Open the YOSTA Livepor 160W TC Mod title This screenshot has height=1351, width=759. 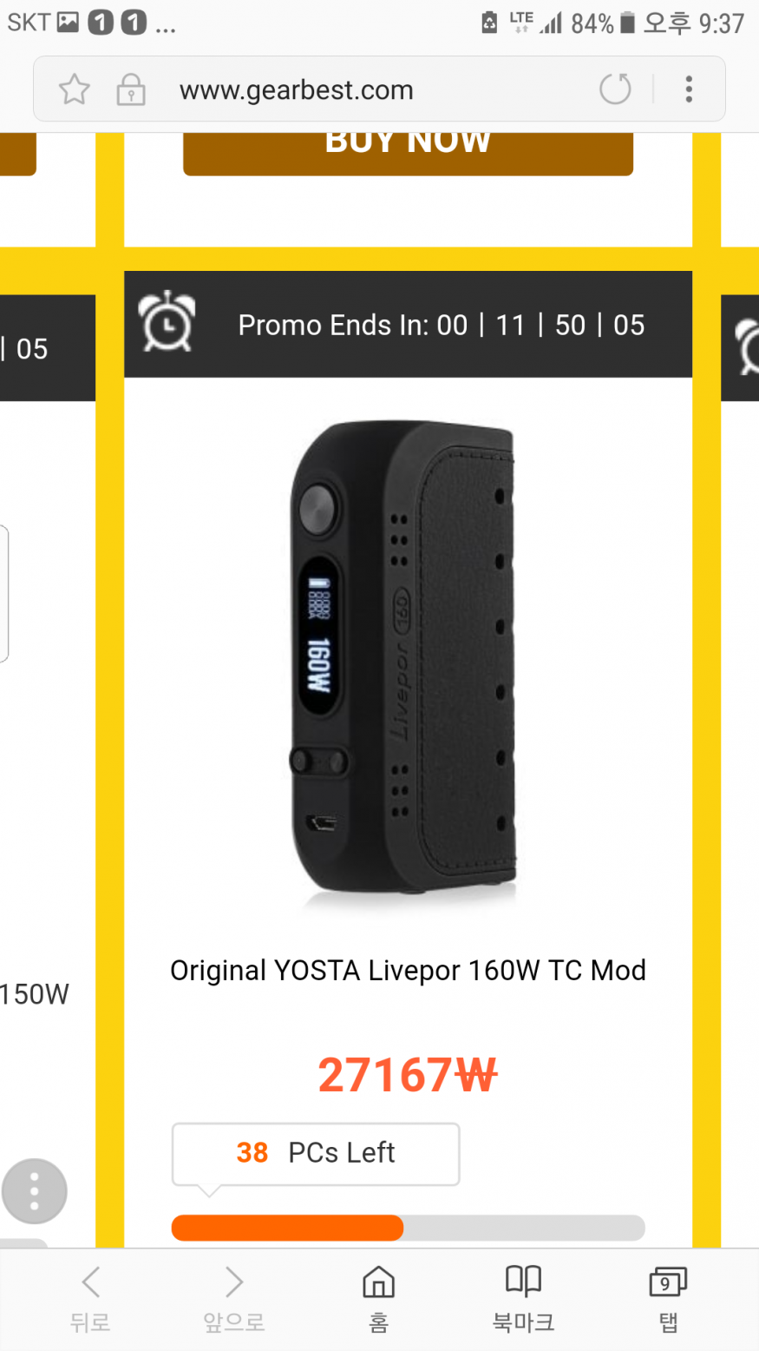pyautogui.click(x=408, y=970)
